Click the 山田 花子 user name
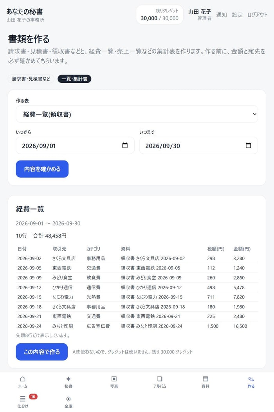The height and width of the screenshot is (412, 274). coord(200,11)
